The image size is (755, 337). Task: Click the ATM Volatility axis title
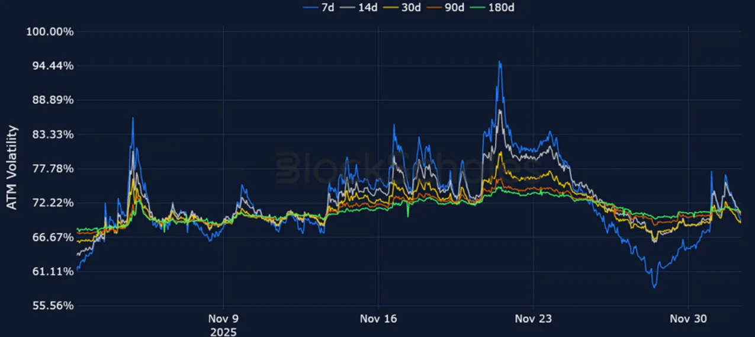tap(12, 168)
